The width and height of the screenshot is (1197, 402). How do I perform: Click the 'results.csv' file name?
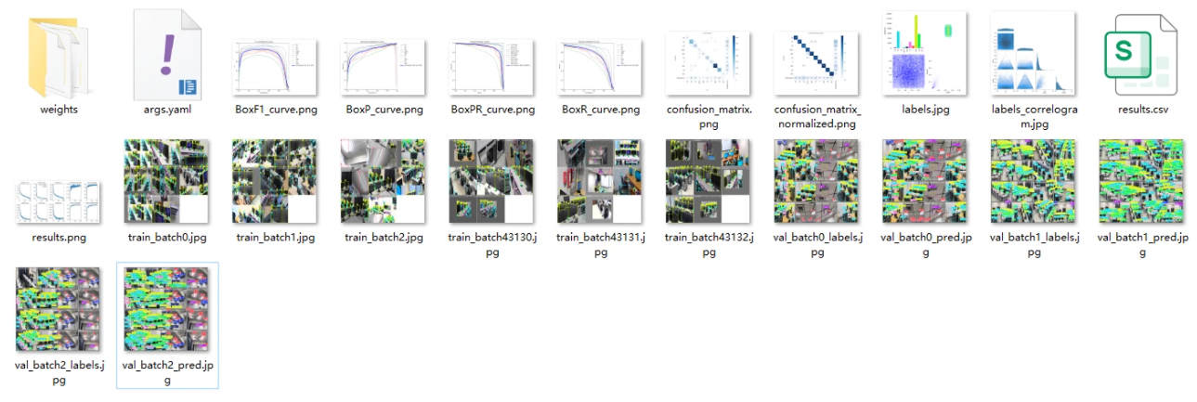(1142, 110)
